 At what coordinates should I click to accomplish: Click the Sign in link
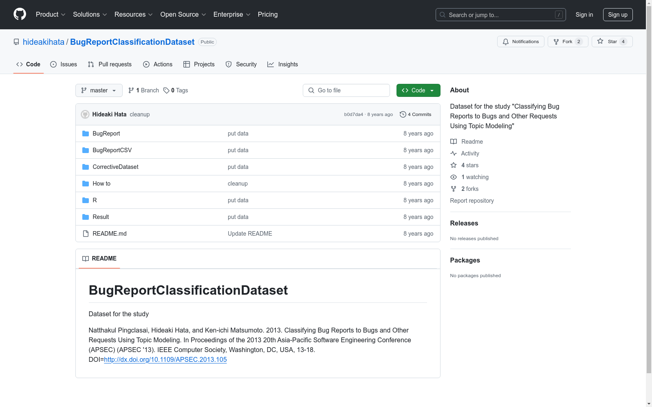pos(584,15)
